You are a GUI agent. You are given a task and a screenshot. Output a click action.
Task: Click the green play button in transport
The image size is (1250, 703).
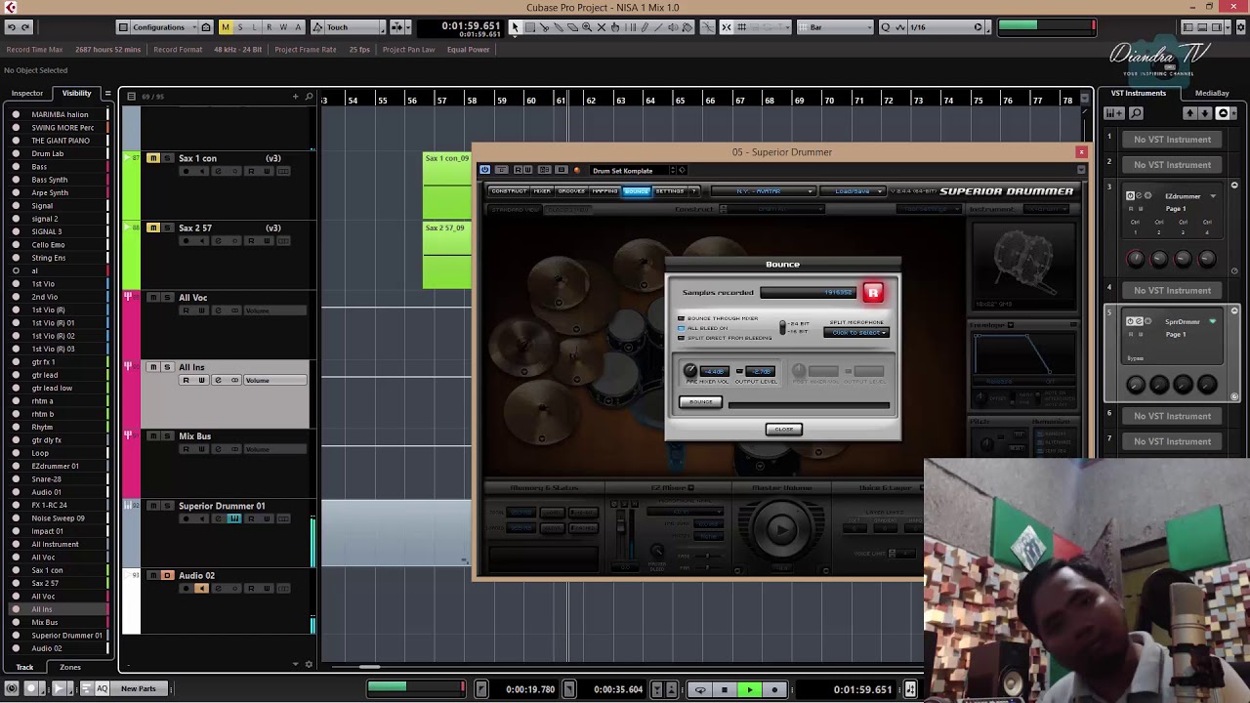pos(750,689)
